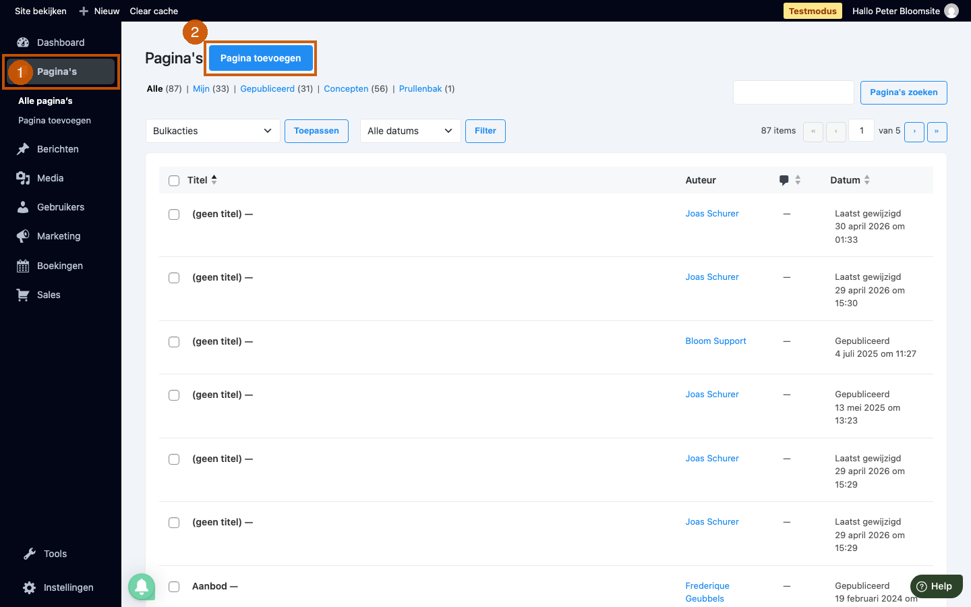Sort by the comments bubble column
The height and width of the screenshot is (607, 971).
pos(790,180)
